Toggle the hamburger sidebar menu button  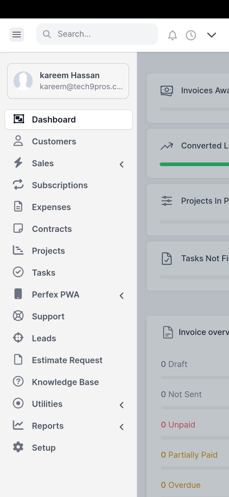pos(17,34)
